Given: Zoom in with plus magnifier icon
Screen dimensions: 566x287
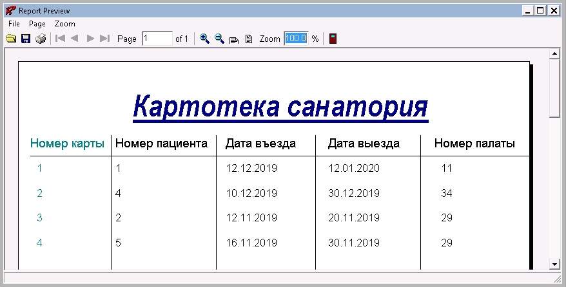Looking at the screenshot, I should click(204, 39).
